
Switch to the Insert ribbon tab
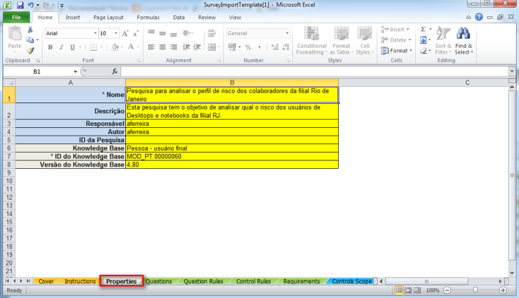[73, 17]
